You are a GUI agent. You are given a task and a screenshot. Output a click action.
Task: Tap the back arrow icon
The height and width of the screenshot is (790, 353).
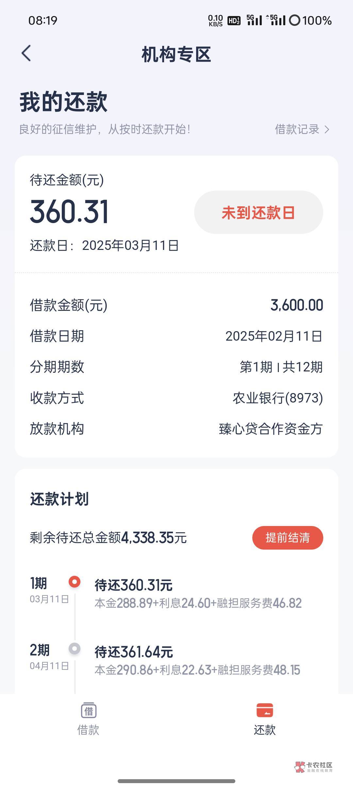pyautogui.click(x=26, y=53)
